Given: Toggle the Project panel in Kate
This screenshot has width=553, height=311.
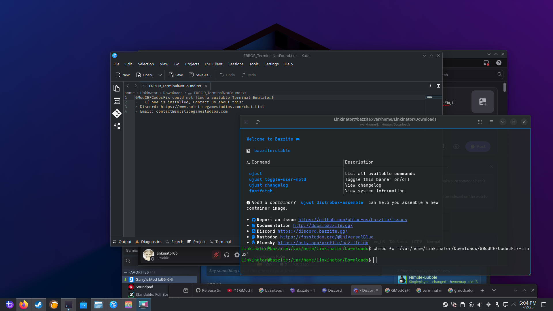Looking at the screenshot, I should point(196,242).
